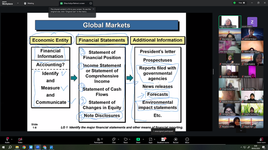Click the Forecasts text on the slide
The height and width of the screenshot is (150, 268).
(157, 95)
